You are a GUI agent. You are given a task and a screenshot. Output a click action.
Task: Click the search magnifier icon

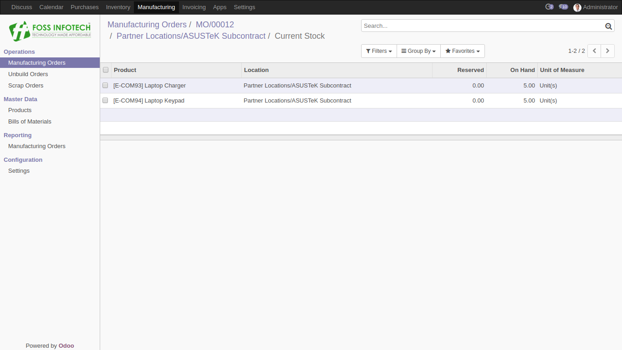point(608,26)
